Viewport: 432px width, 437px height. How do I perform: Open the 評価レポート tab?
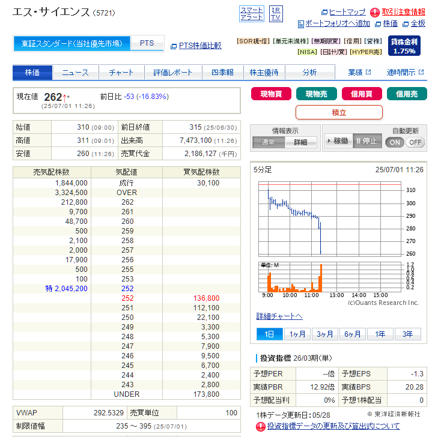click(x=173, y=73)
